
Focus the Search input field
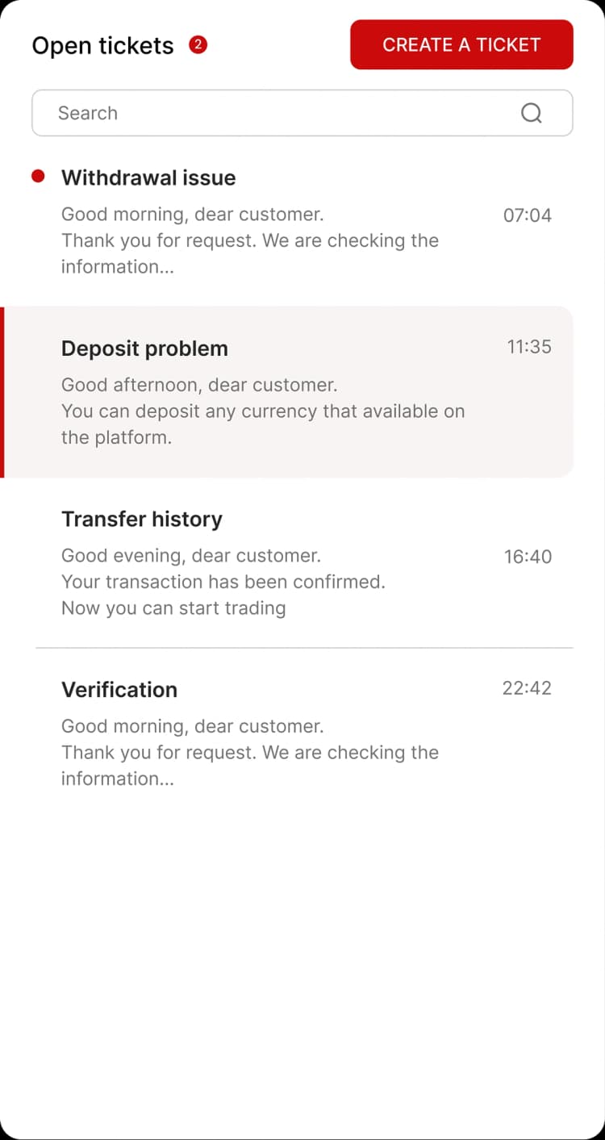click(274, 113)
